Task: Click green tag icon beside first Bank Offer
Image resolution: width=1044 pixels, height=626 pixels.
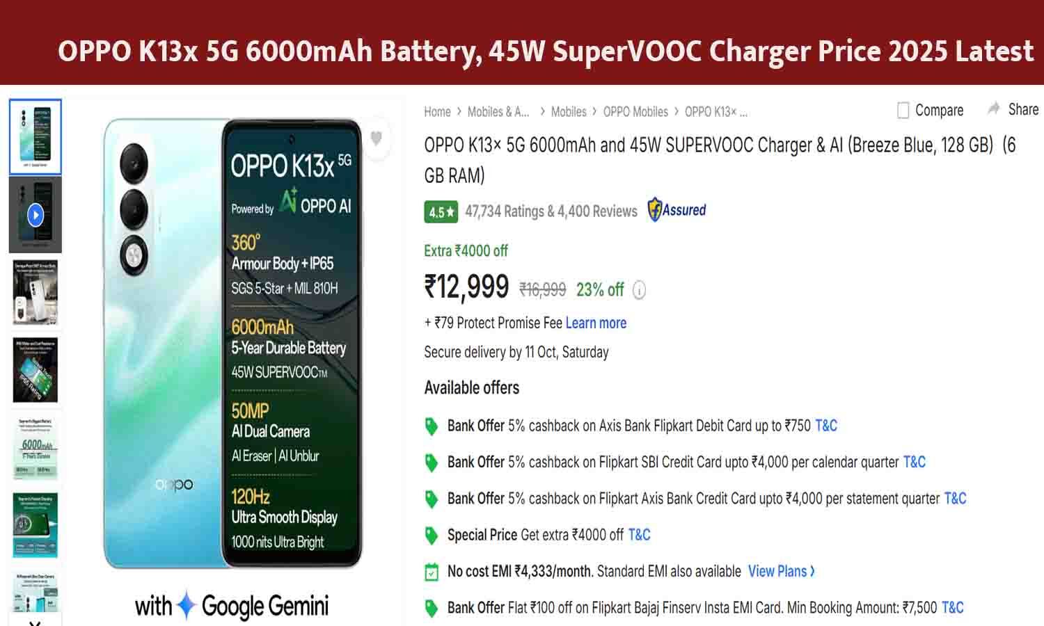Action: click(432, 425)
